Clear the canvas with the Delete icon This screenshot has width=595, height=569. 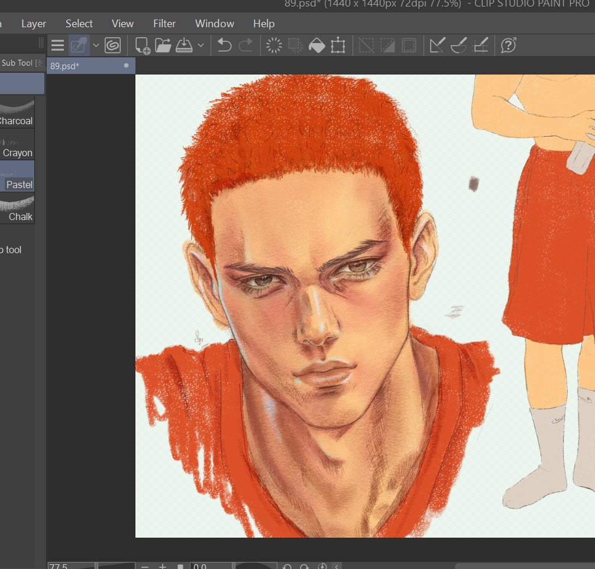pyautogui.click(x=274, y=46)
